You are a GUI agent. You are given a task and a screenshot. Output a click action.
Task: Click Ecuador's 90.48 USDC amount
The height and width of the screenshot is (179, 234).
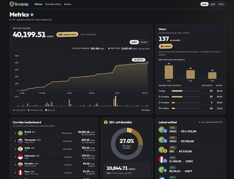[x=89, y=164]
